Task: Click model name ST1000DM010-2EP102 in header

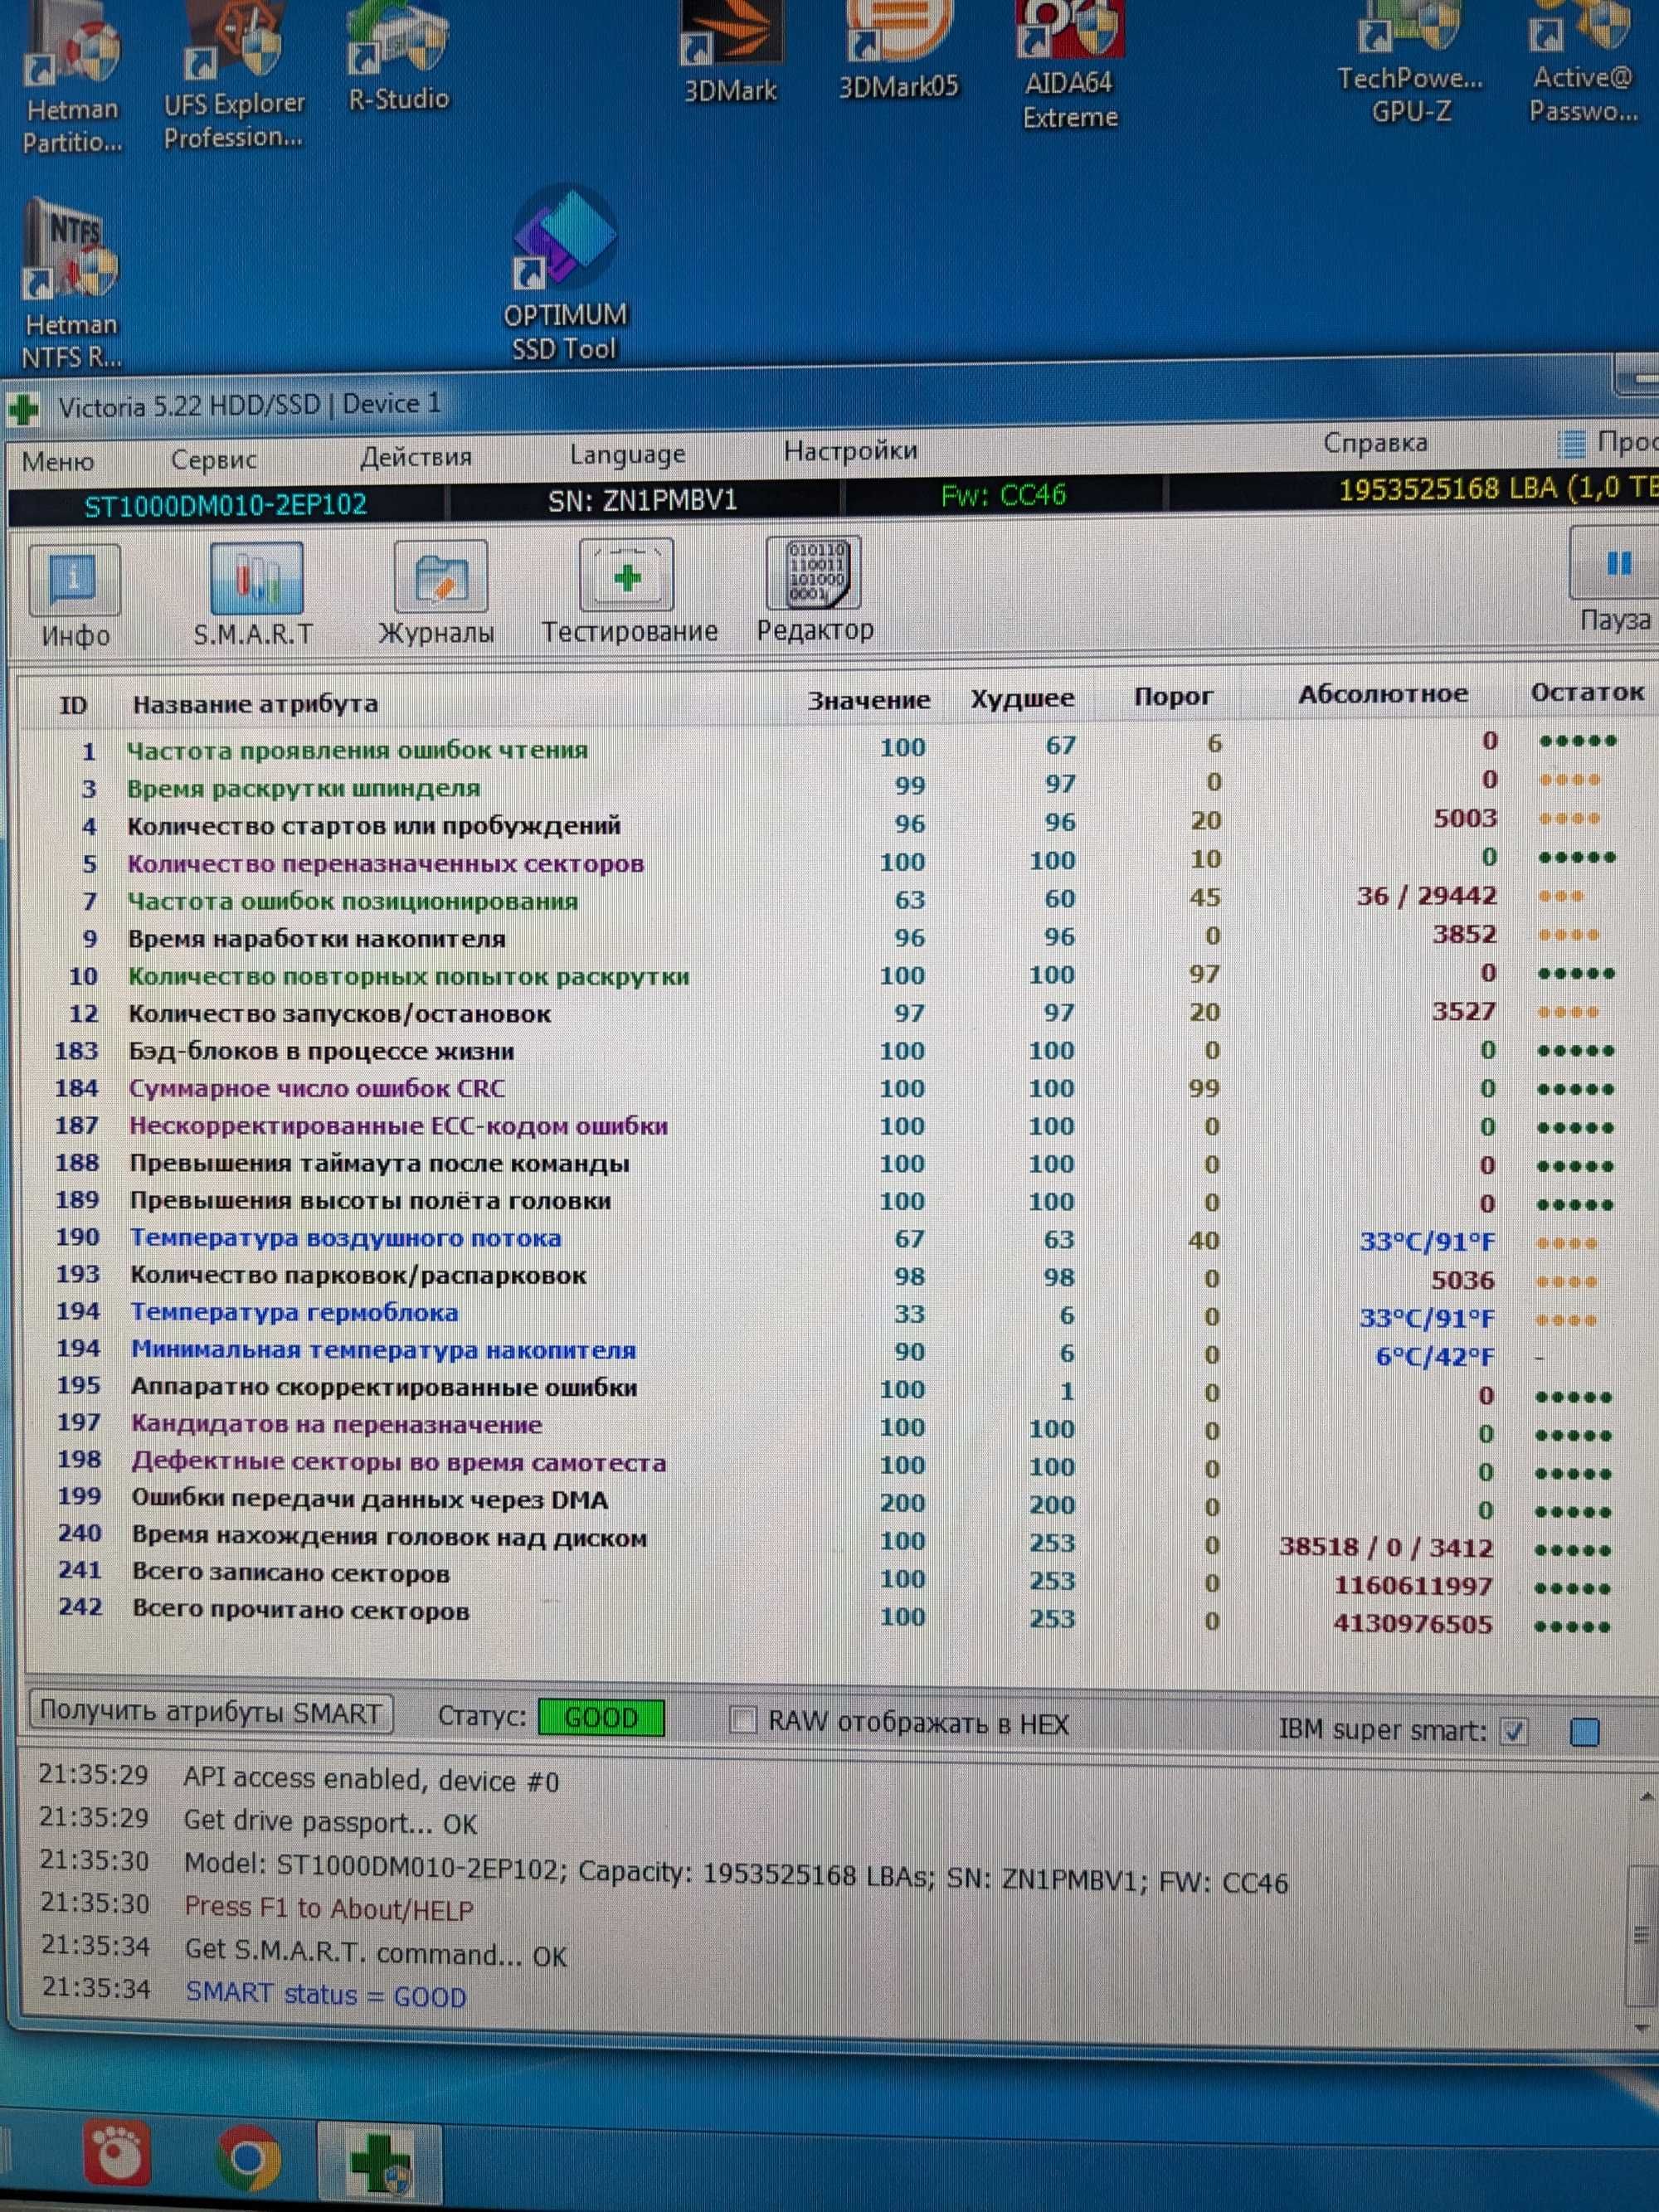Action: [225, 506]
